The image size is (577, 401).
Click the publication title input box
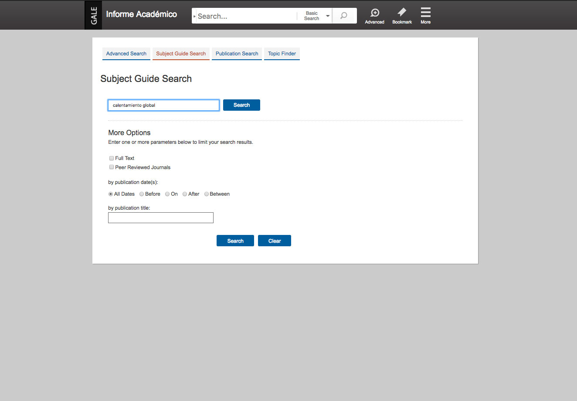161,218
